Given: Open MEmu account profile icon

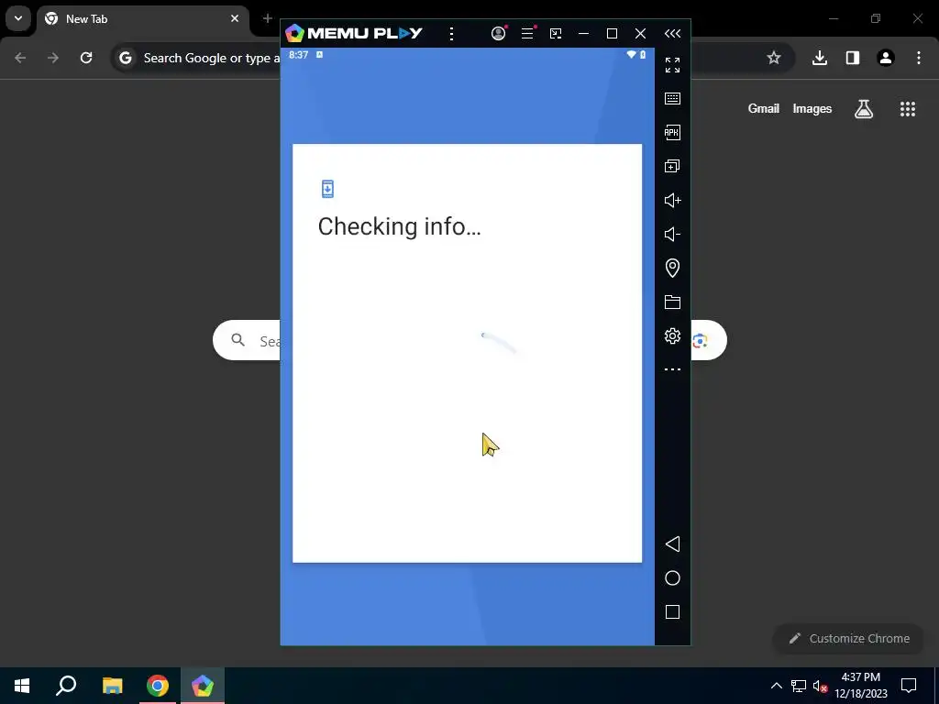Looking at the screenshot, I should click(x=498, y=33).
